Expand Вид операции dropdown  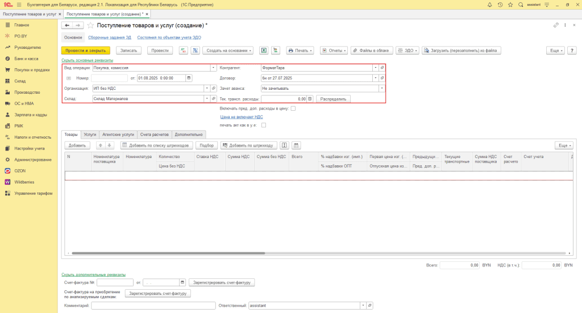pyautogui.click(x=213, y=68)
